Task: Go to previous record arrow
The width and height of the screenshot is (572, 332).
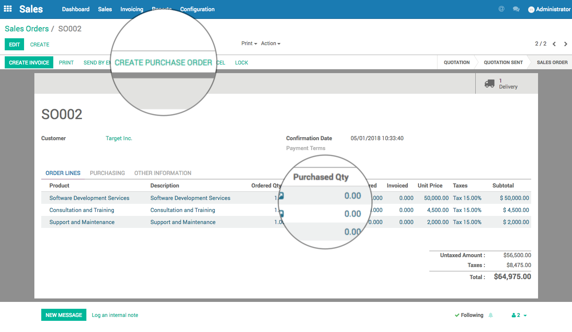Action: pyautogui.click(x=554, y=44)
